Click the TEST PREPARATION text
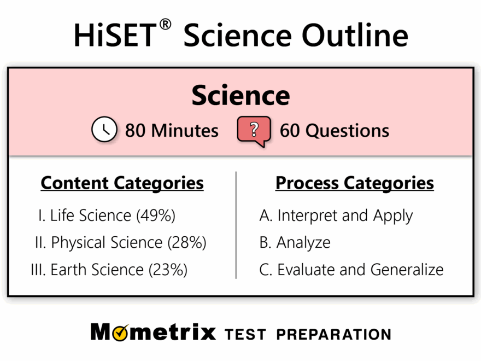Screen dimensions: 481x361 click(308, 334)
